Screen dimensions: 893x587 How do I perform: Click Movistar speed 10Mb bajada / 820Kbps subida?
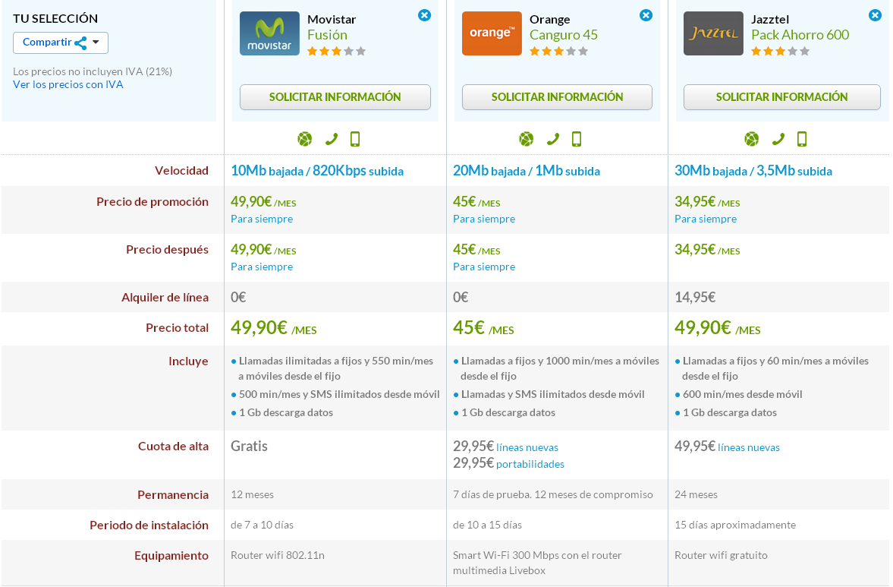pyautogui.click(x=317, y=171)
